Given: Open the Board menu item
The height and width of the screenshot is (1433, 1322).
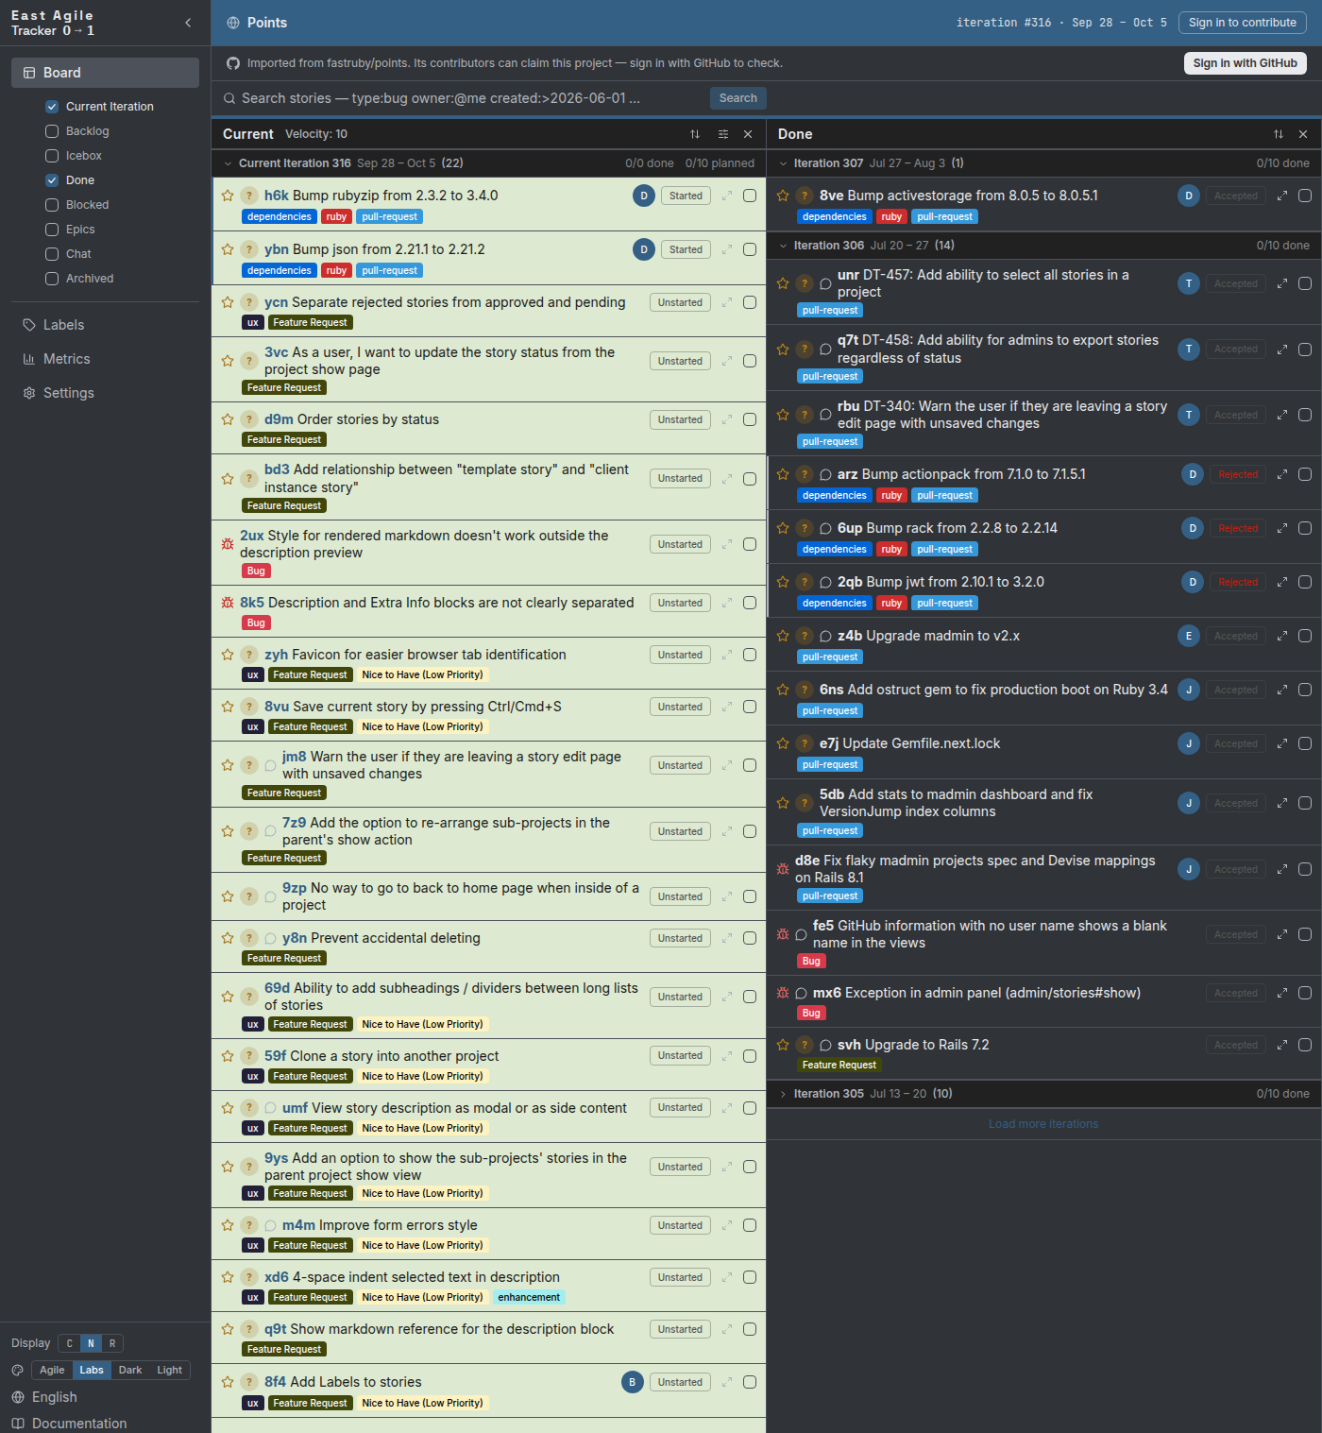Looking at the screenshot, I should pyautogui.click(x=105, y=73).
